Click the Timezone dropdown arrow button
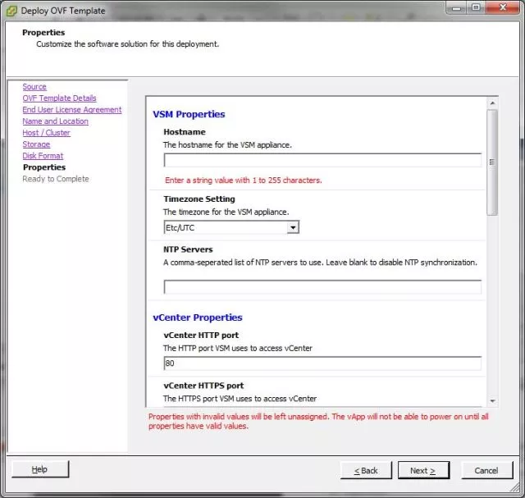The height and width of the screenshot is (498, 525). pyautogui.click(x=293, y=228)
